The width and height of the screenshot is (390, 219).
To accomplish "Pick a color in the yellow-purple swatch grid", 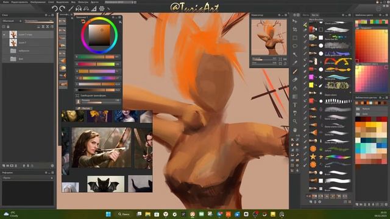I will pyautogui.click(x=371, y=78).
